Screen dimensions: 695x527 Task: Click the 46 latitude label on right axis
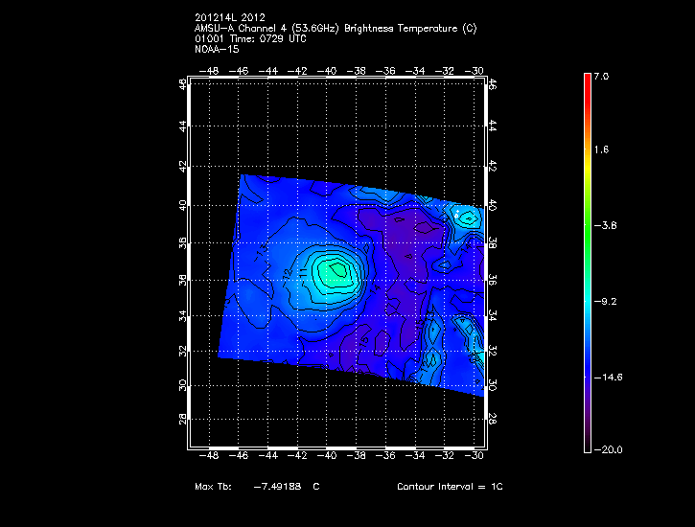(493, 85)
